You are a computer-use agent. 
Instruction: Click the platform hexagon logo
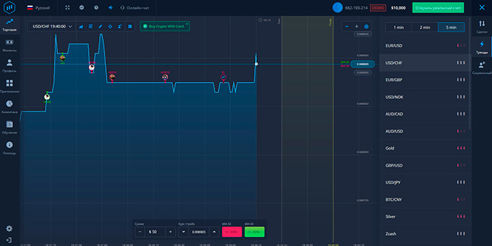10,8
